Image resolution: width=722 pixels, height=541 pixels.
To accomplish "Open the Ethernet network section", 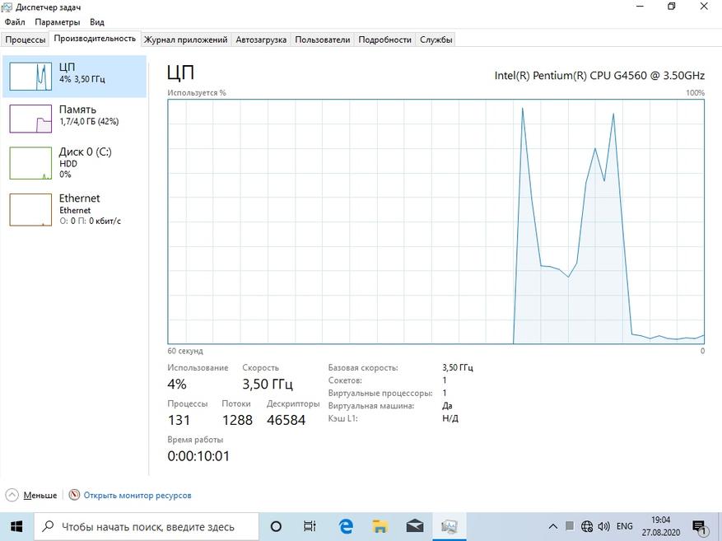I will tap(75, 209).
